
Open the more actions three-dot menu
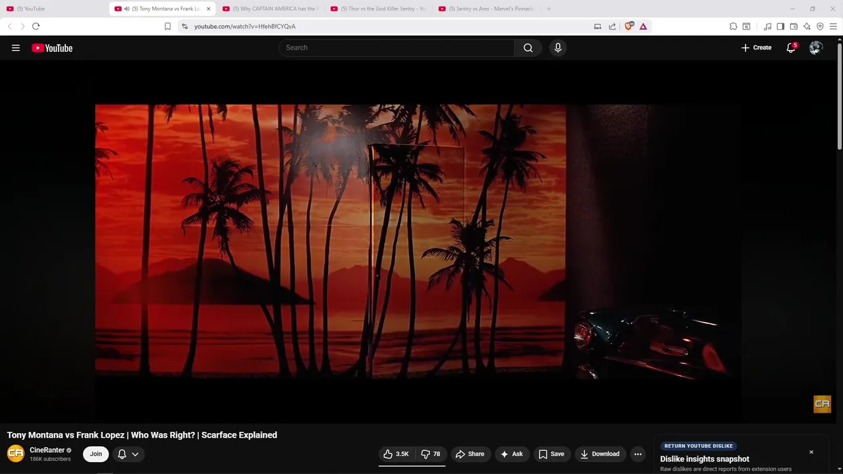point(638,454)
